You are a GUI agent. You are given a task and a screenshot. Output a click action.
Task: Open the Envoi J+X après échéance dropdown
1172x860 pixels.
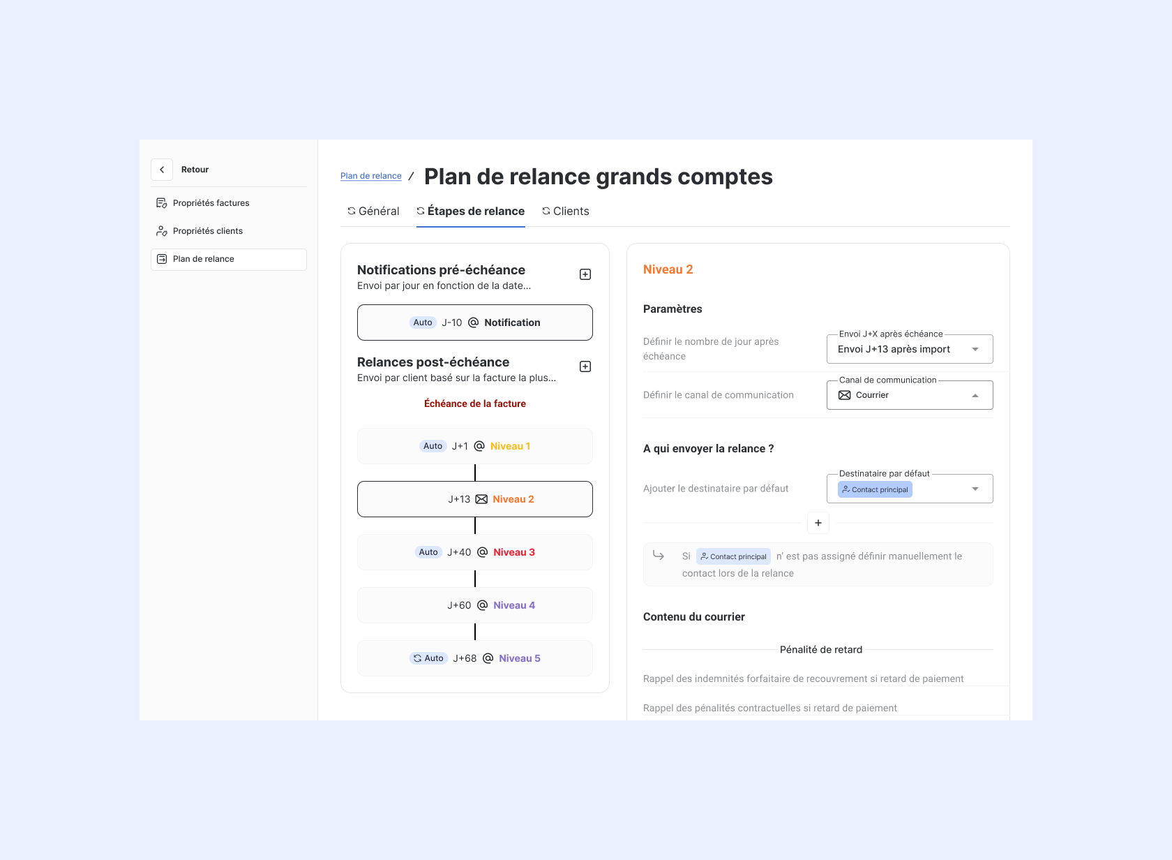click(910, 349)
